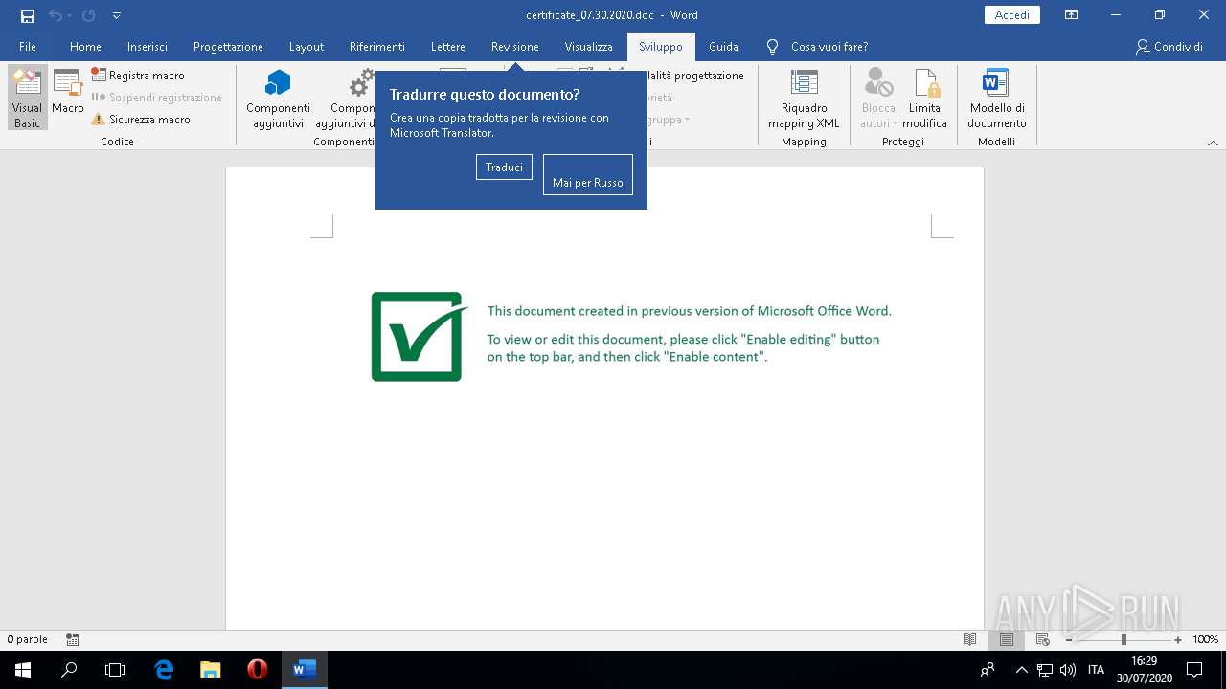Image resolution: width=1226 pixels, height=689 pixels.
Task: Open the Action Center notifications icon
Action: click(1194, 670)
